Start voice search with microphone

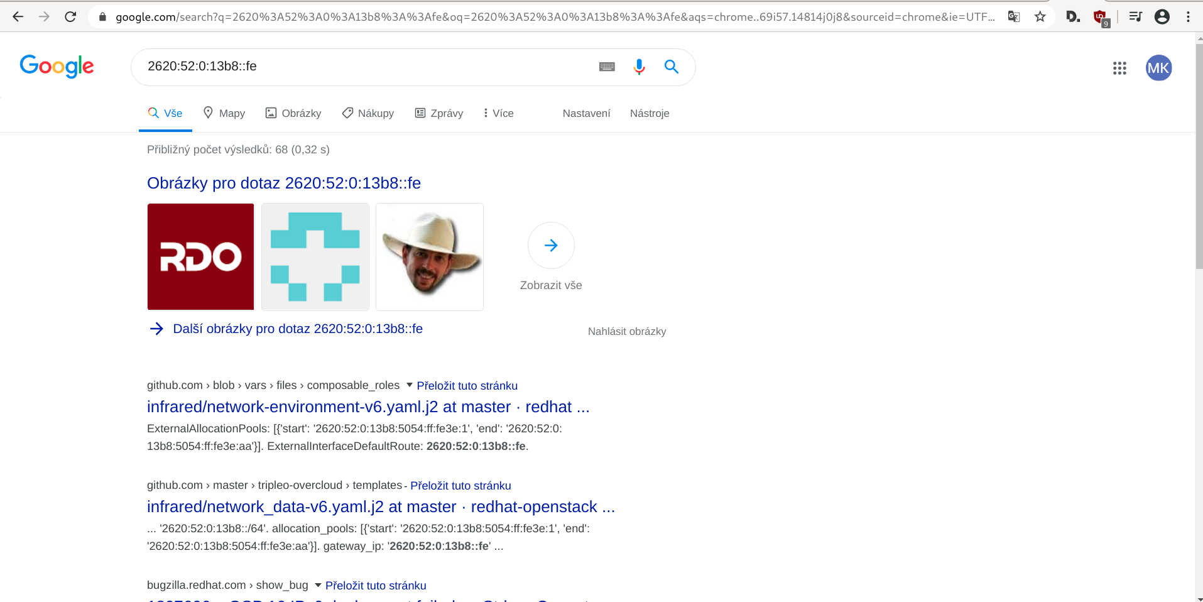(x=639, y=67)
